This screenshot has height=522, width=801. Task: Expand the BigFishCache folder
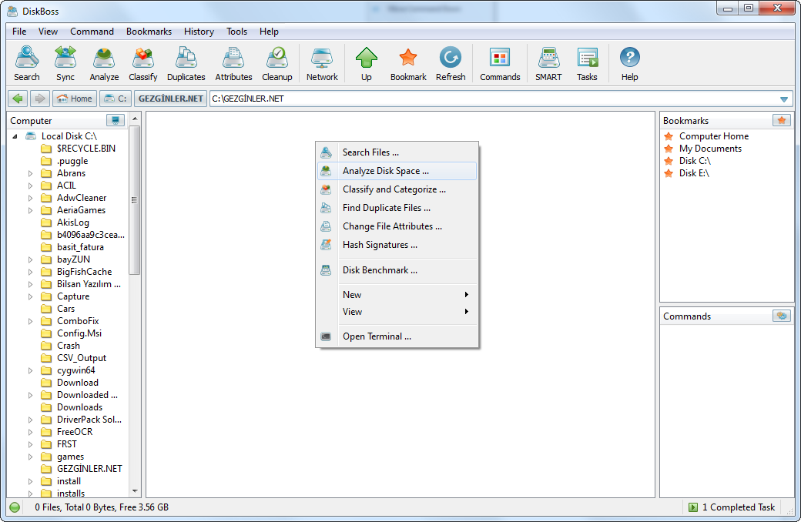pos(30,273)
